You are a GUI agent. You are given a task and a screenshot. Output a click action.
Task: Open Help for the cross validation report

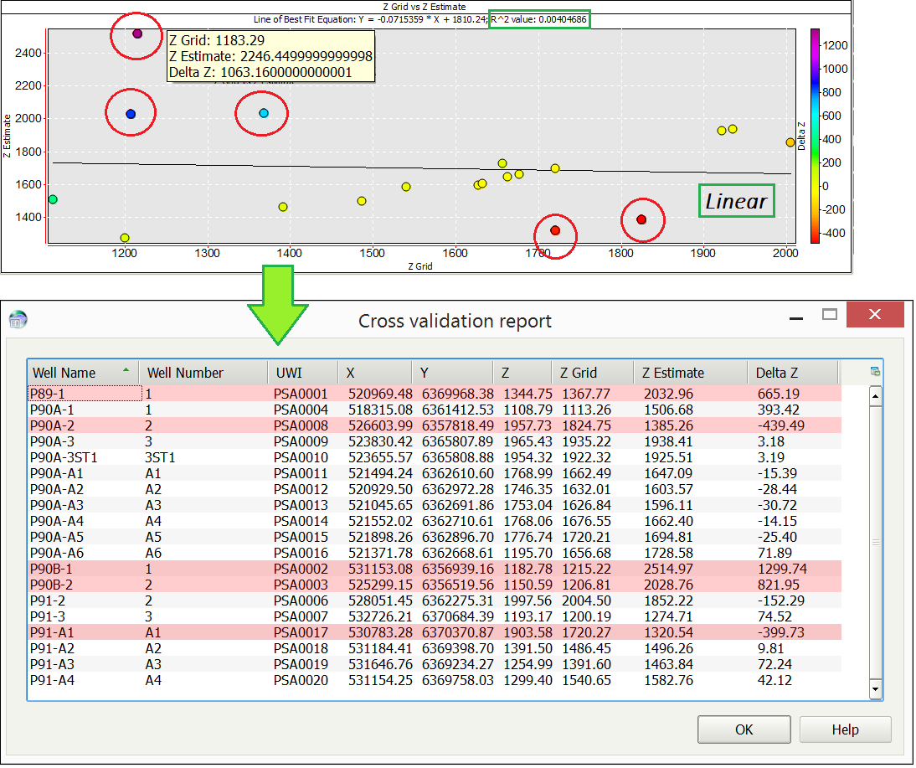pos(845,729)
